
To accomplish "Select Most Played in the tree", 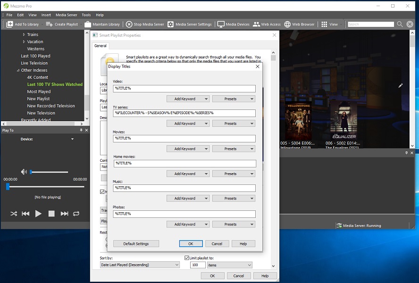I will tap(39, 92).
